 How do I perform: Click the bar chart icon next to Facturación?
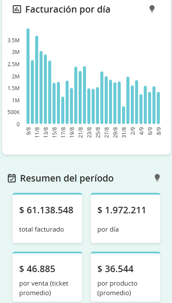point(17,9)
